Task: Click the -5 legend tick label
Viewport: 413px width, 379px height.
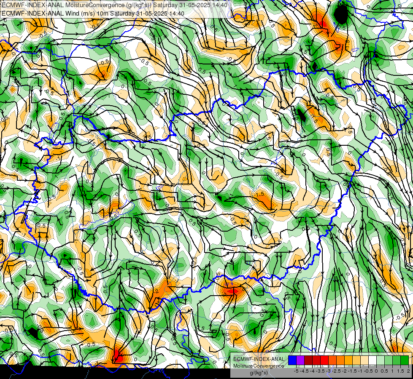Action: pyautogui.click(x=296, y=371)
